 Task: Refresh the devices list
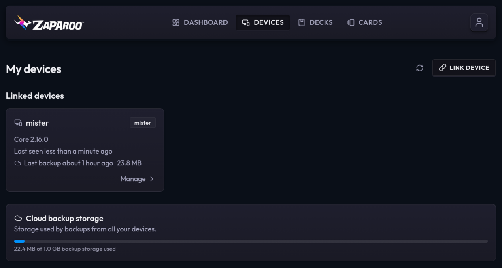(420, 68)
